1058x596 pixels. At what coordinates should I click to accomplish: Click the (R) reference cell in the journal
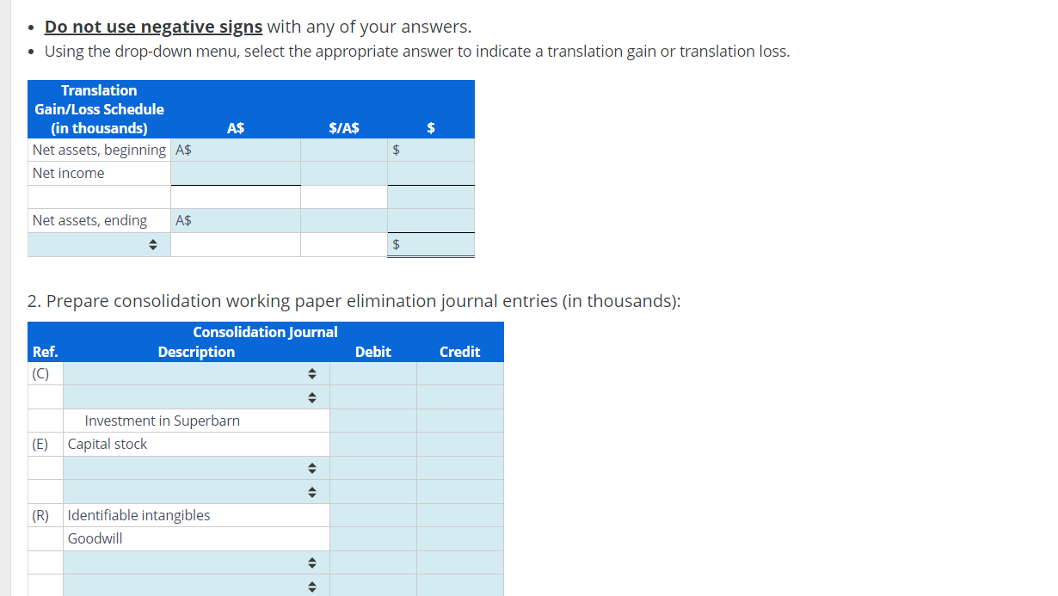pos(44,514)
